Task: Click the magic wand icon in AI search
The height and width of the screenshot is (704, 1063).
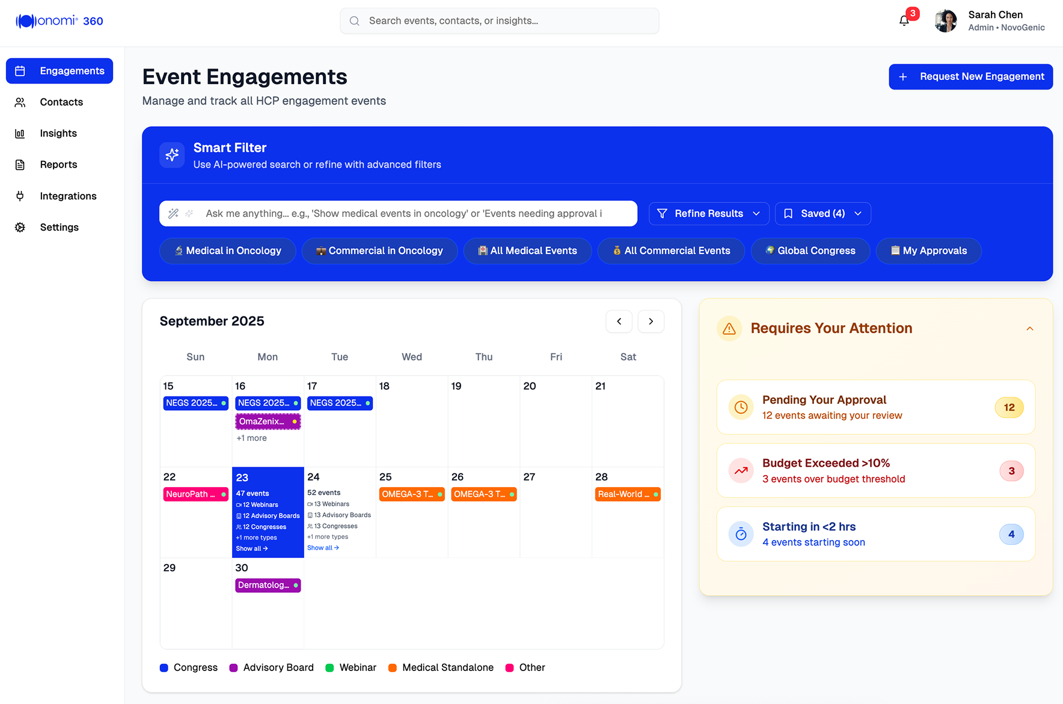Action: pos(173,213)
